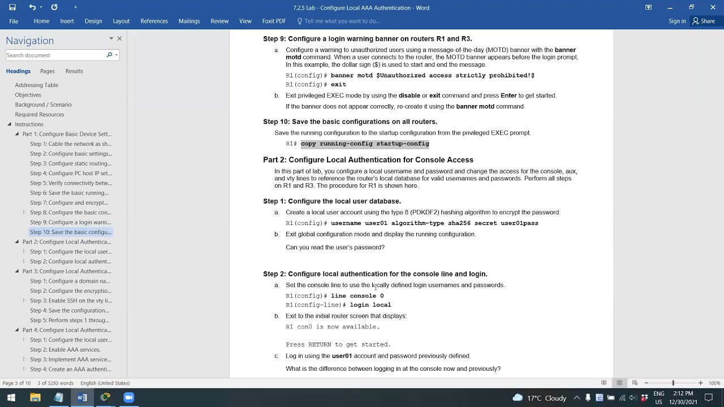Collapse Part 1: Configure Basic Device Settings
Image resolution: width=724 pixels, height=407 pixels.
16,134
